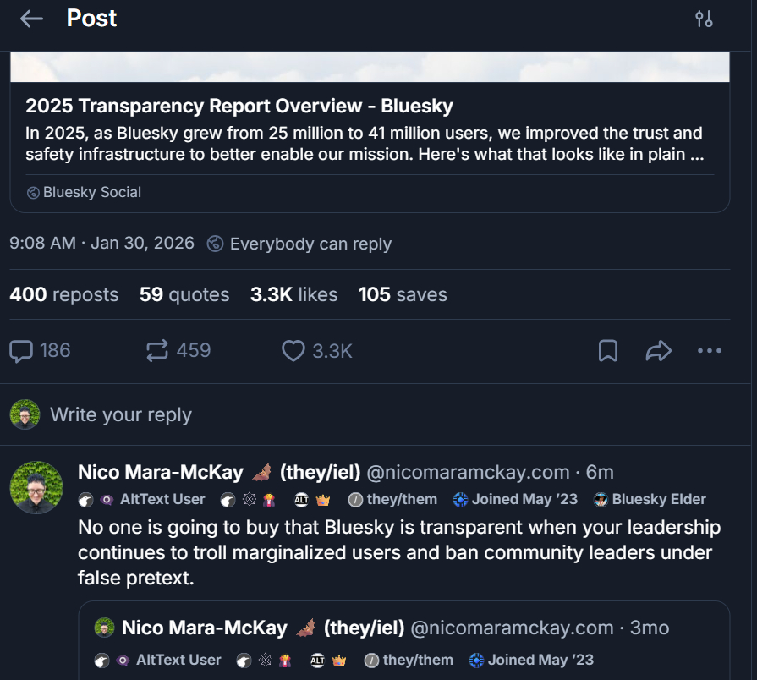Open thread preferences settings icon
The height and width of the screenshot is (680, 757).
coord(704,19)
